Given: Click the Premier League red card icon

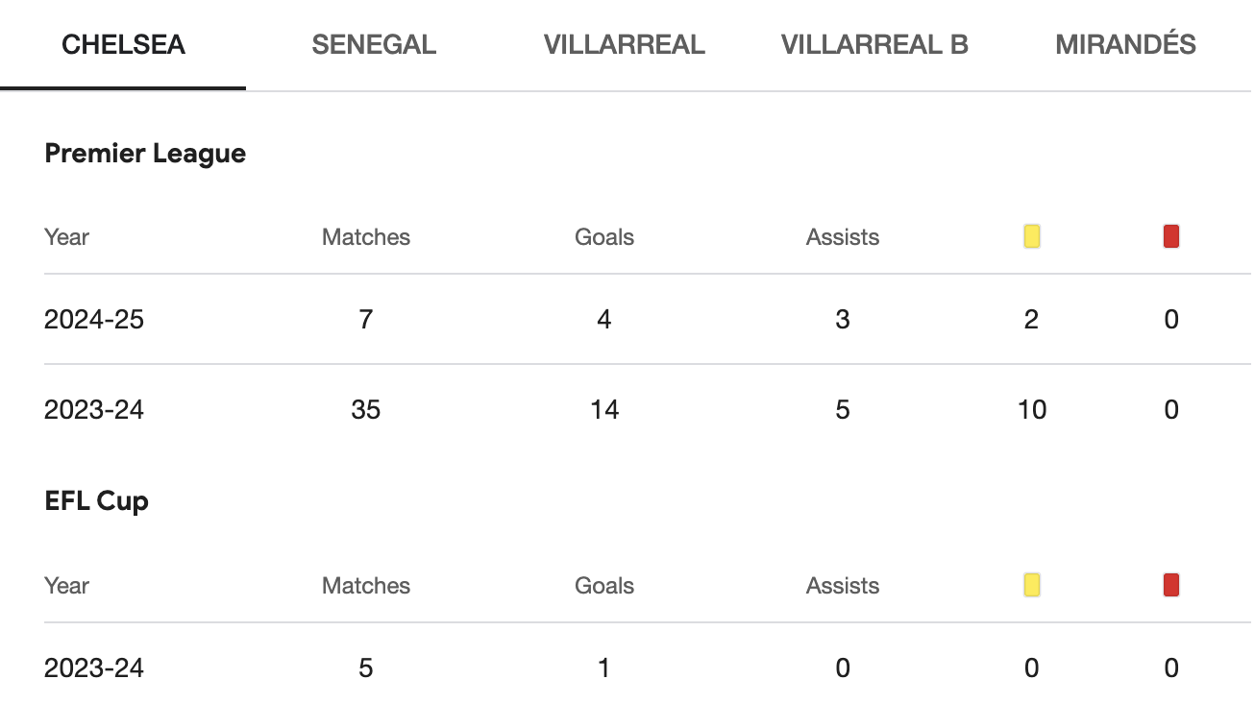Looking at the screenshot, I should [x=1170, y=236].
